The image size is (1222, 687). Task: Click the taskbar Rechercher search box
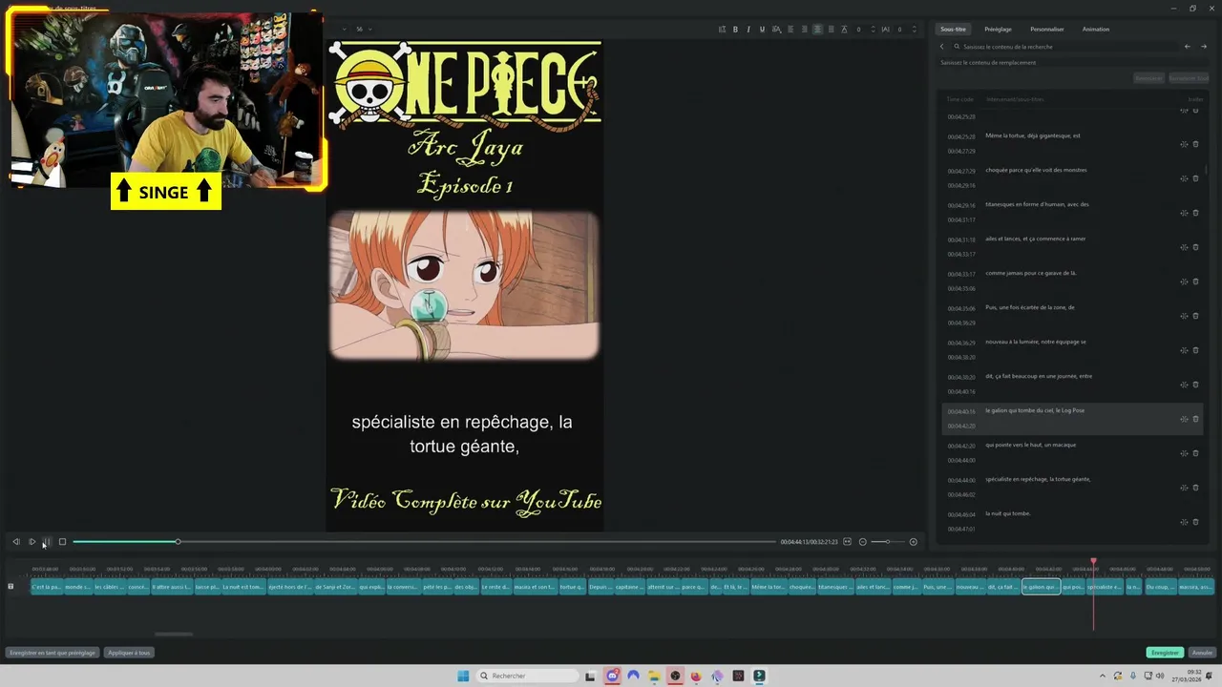527,676
